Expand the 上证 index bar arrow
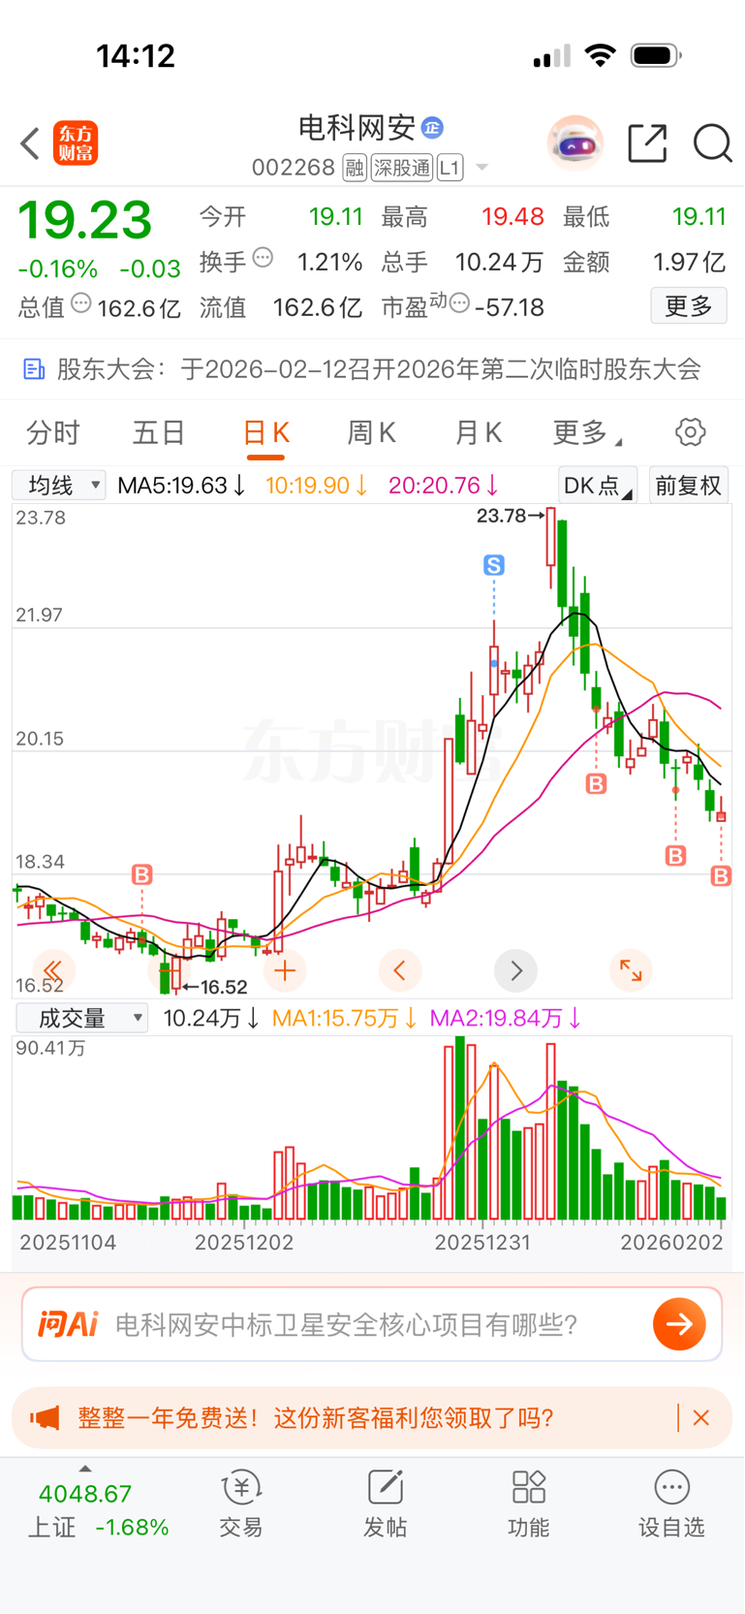Screen dimensions: 745x1614 [85, 1469]
